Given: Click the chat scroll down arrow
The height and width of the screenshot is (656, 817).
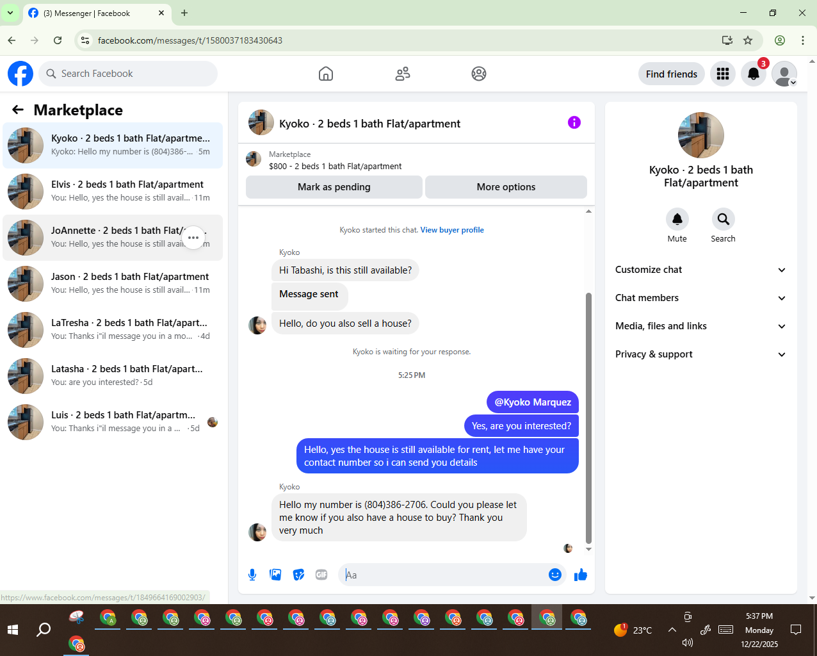Looking at the screenshot, I should (588, 549).
